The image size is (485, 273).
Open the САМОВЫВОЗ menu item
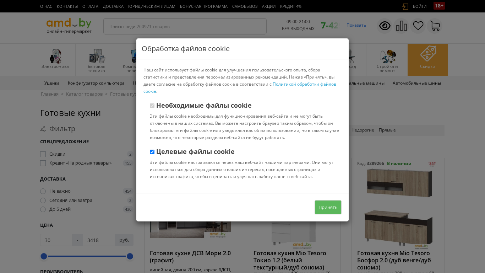pyautogui.click(x=245, y=6)
